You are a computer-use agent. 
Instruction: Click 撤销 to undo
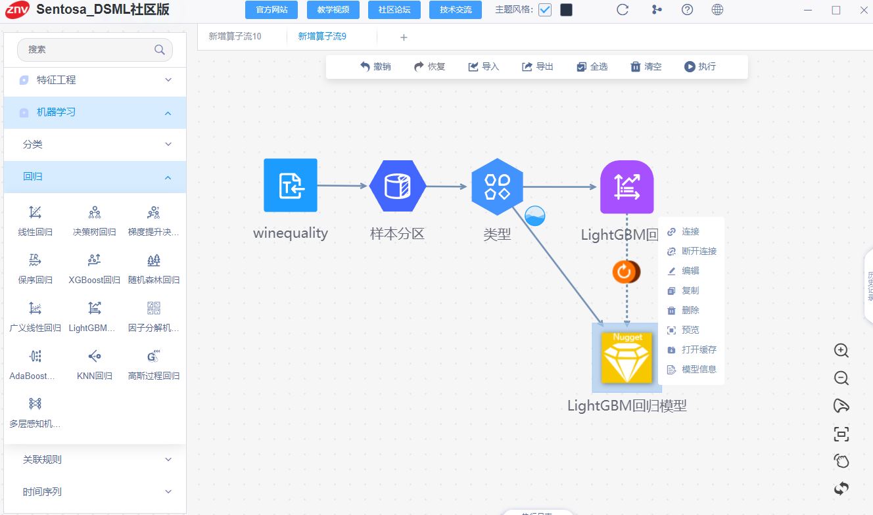pos(375,66)
